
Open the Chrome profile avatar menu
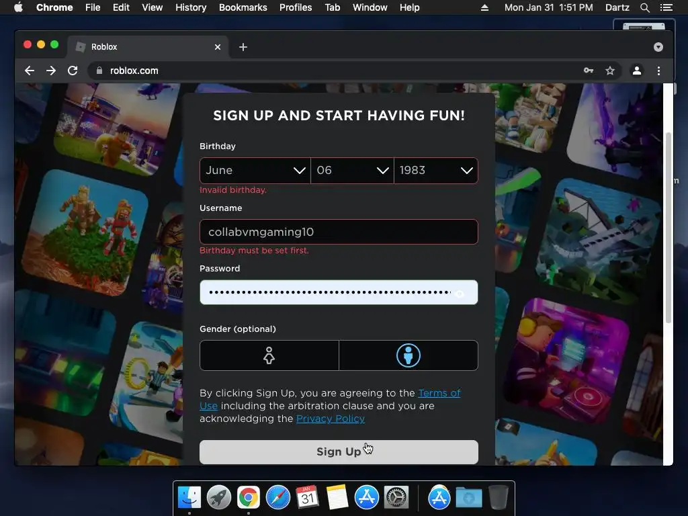coord(637,71)
